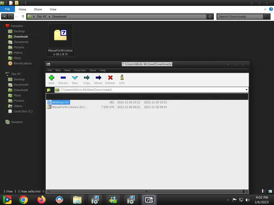Click the 7-Zip taskbar icon

(x=149, y=200)
